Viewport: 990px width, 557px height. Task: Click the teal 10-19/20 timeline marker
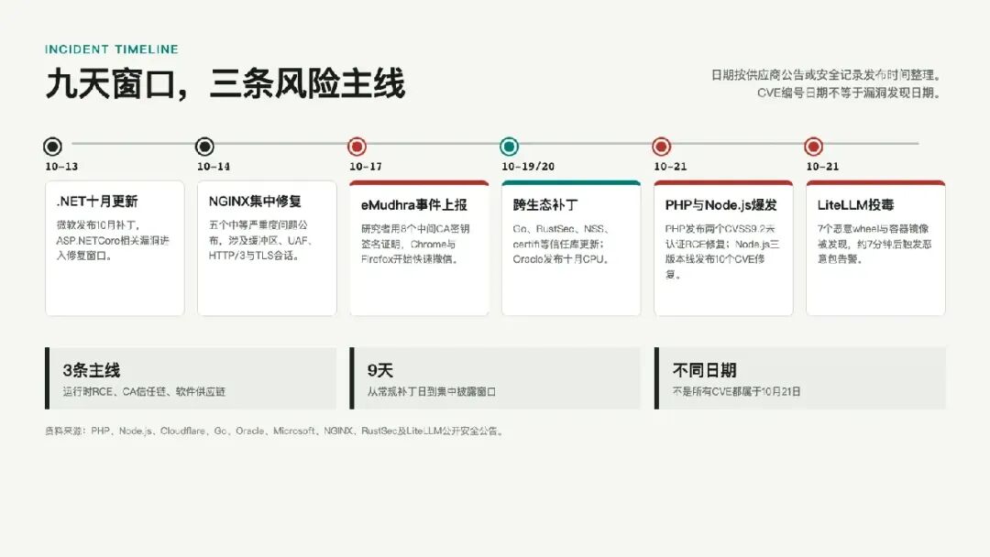point(509,147)
